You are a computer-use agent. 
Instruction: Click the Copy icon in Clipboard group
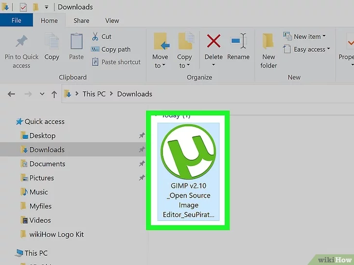[52, 41]
